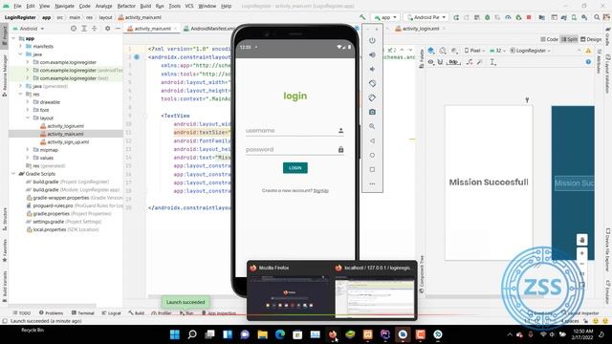Click the red Stop app icon

529,17
